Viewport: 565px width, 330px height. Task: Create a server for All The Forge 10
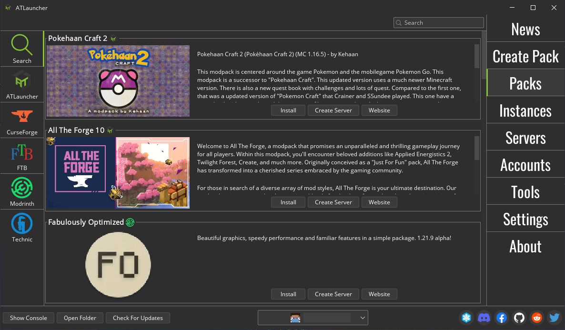click(x=333, y=202)
